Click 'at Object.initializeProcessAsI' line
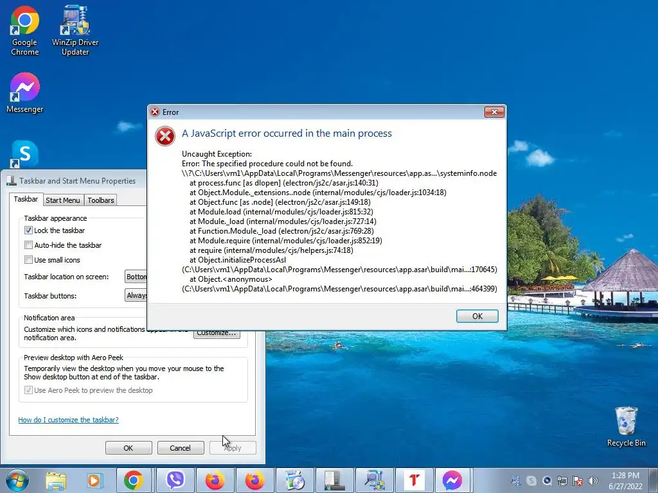Viewport: 658px width, 493px height. (x=238, y=260)
